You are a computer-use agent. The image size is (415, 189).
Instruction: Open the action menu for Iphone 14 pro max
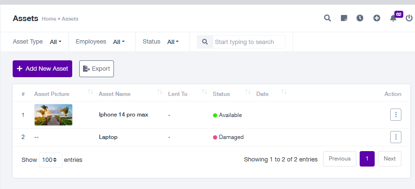tap(396, 115)
